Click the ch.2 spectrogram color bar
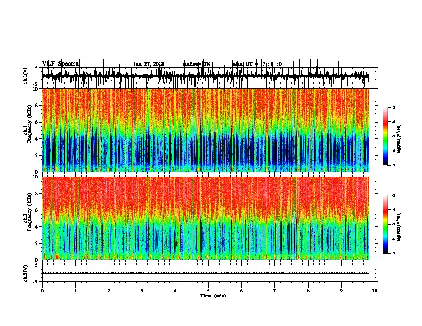 [x=385, y=224]
